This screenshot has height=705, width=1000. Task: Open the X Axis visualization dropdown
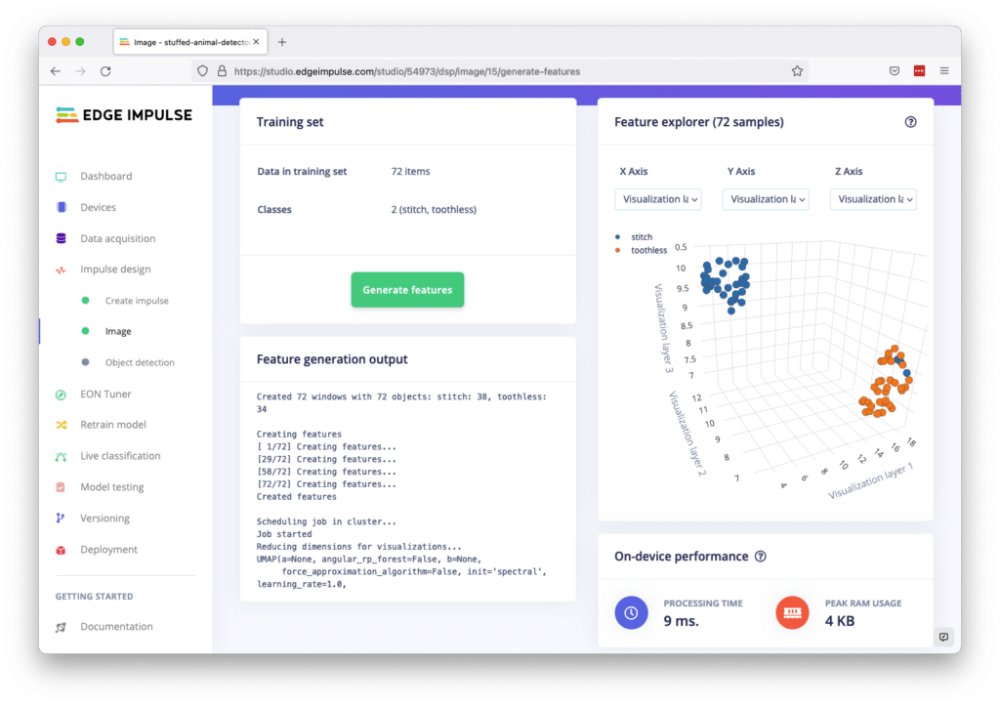(657, 199)
